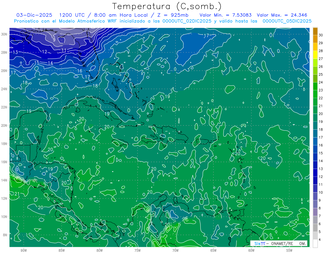Click the 12N latitude axis label
This screenshot has width=328, height=254.
click(4, 198)
